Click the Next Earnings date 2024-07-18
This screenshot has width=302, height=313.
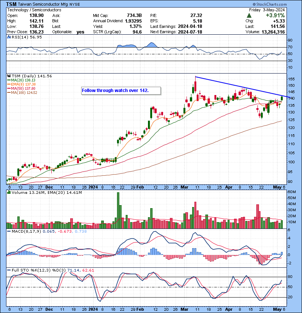click(x=190, y=32)
